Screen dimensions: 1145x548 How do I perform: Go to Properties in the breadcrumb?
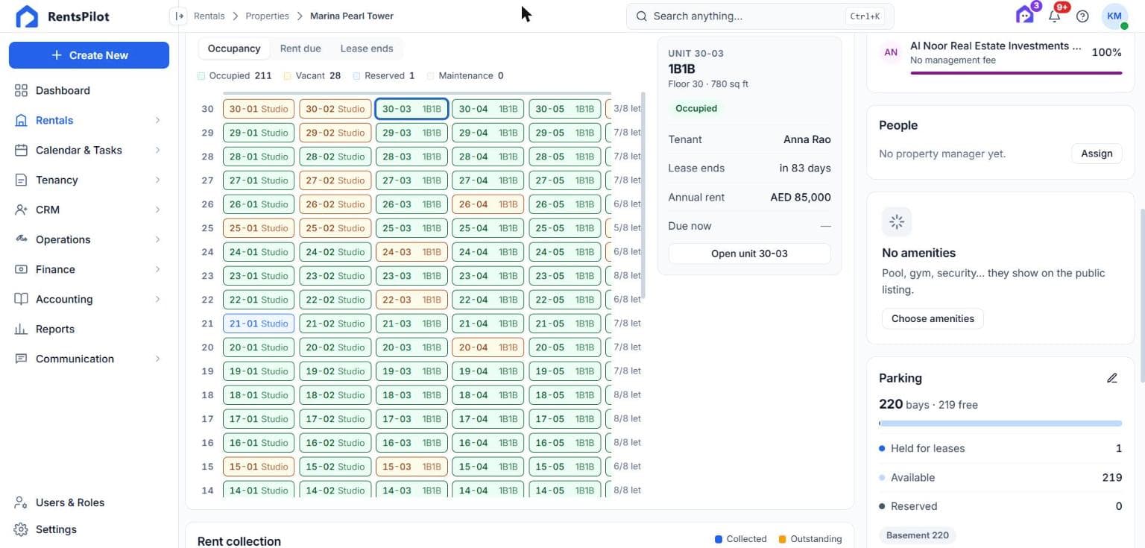[268, 16]
